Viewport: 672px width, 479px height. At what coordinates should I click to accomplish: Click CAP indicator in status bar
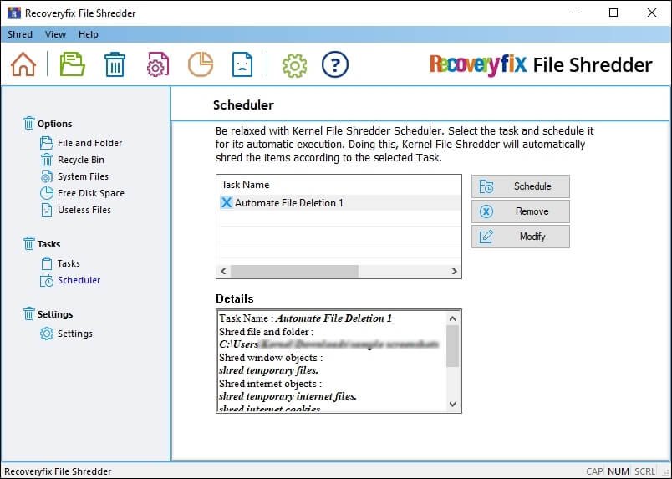point(594,471)
